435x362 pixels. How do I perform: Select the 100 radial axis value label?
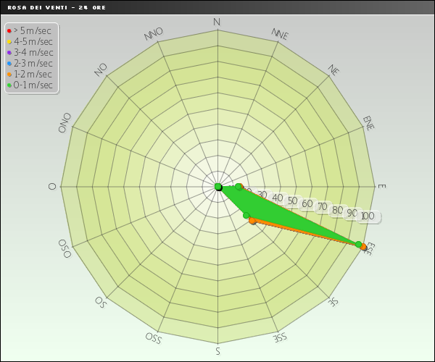pyautogui.click(x=368, y=216)
